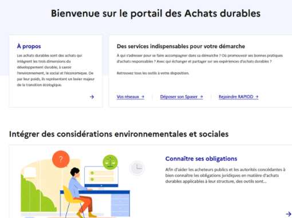Click the Retrouvez tous les outils text
The image size is (292, 218).
coord(153,73)
